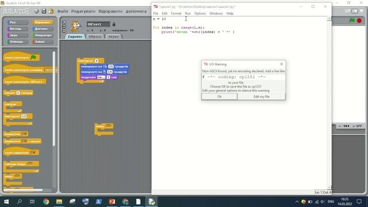This screenshot has width=368, height=207.
Task: Switch Scratch to full stage view mode
Action: (355, 11)
